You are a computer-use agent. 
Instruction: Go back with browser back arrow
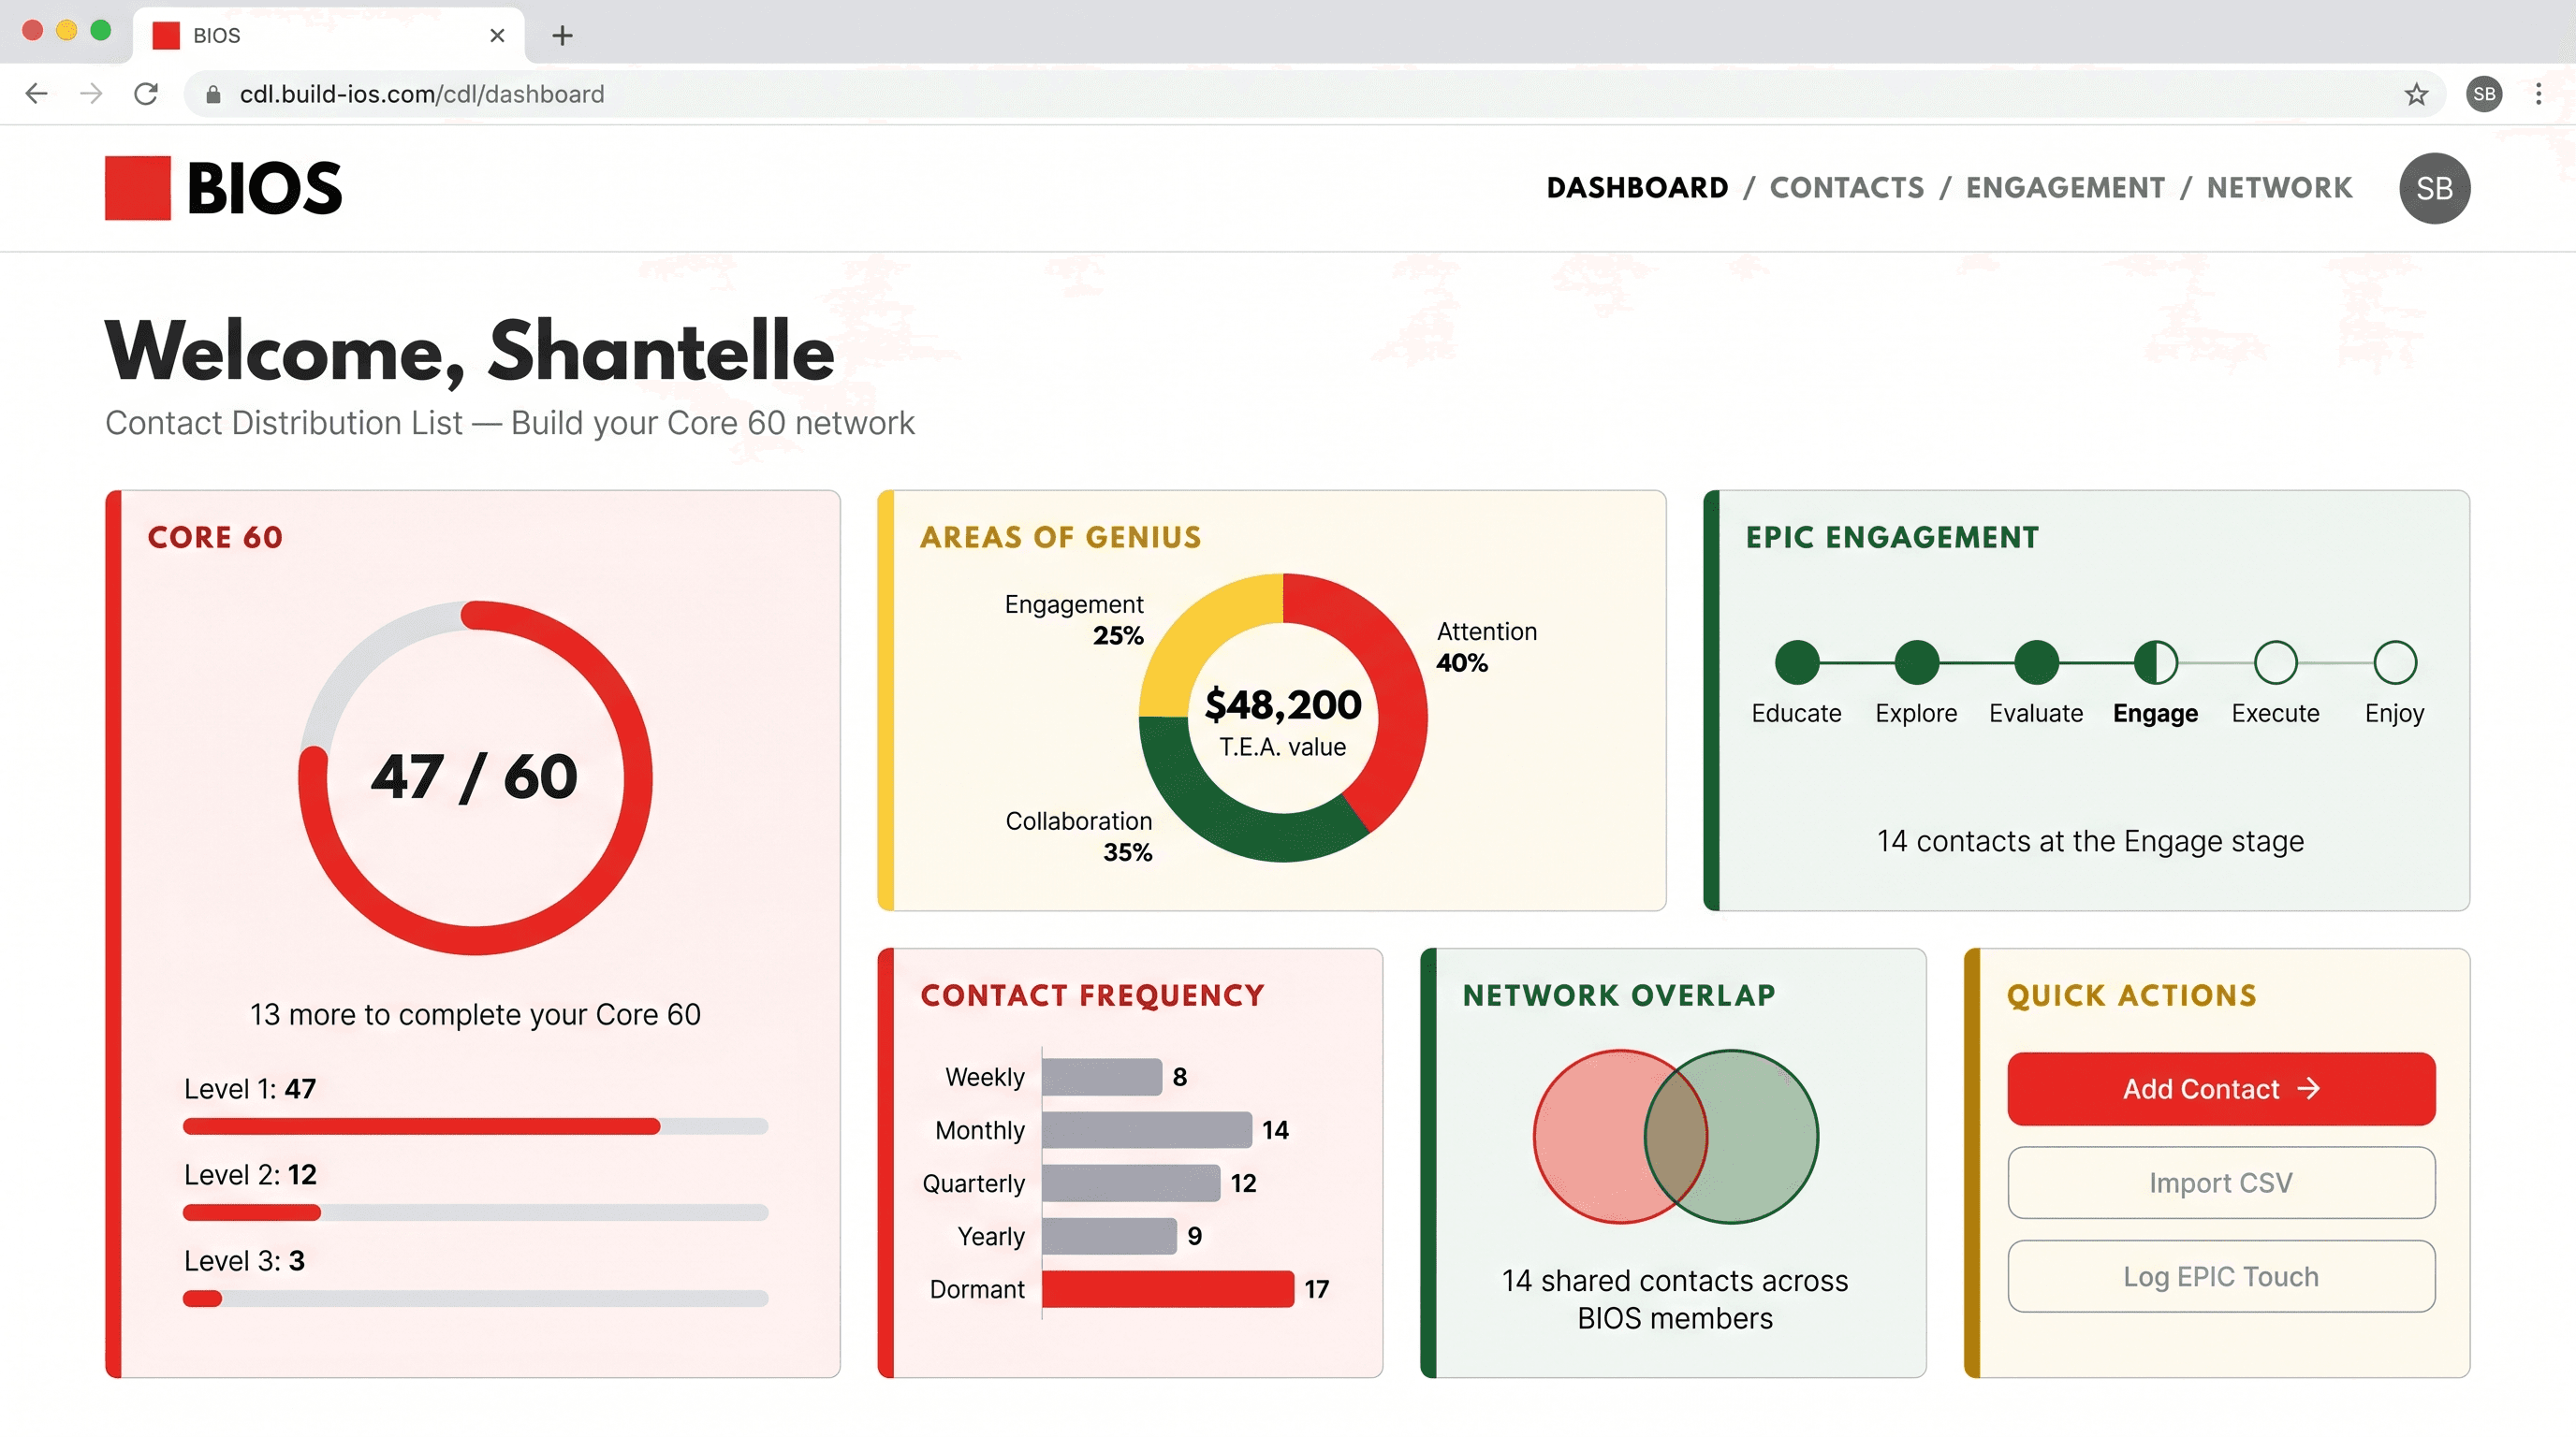(x=37, y=94)
